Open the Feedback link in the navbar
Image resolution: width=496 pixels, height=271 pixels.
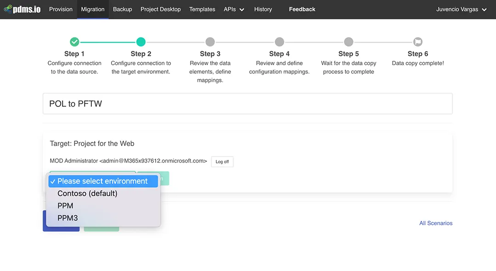tap(302, 9)
